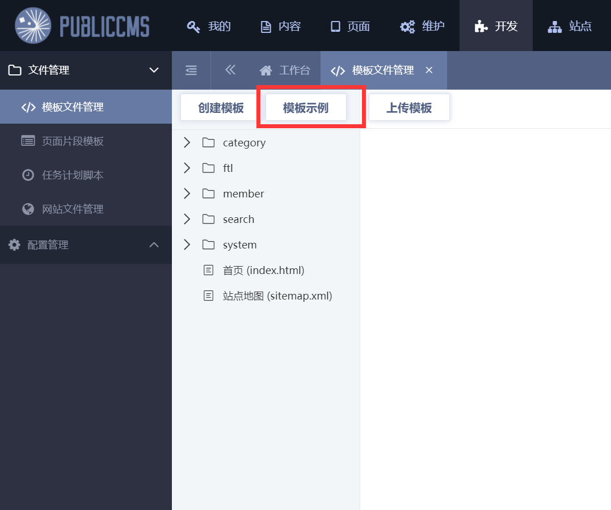
Task: Click the PublicCMS logo icon
Action: pos(33,26)
